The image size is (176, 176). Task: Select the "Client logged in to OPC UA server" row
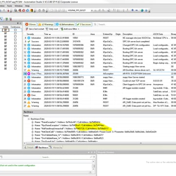coord(99,85)
